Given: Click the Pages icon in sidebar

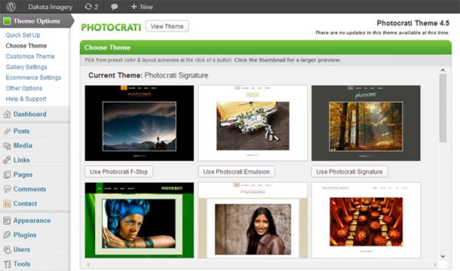Looking at the screenshot, I should 7,175.
